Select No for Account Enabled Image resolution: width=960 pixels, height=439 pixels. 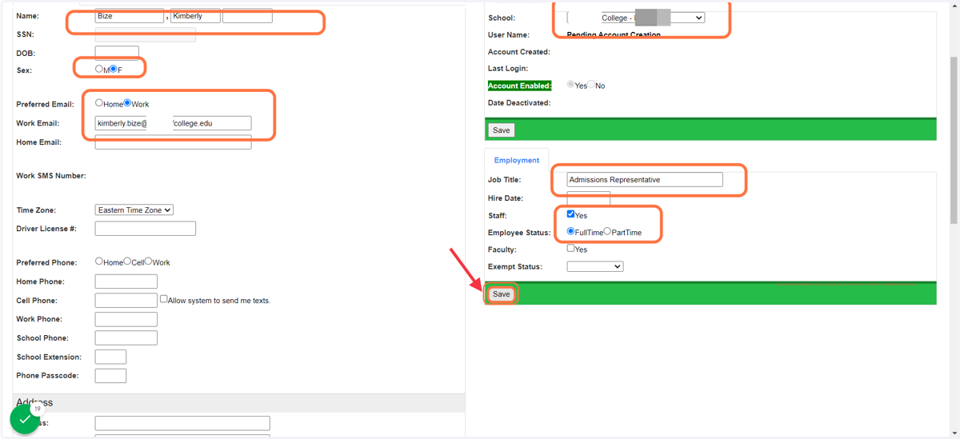click(591, 85)
